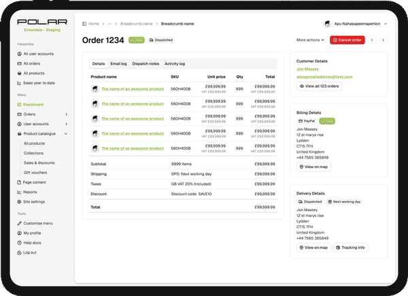Click the red Cancel order button
Viewport: 408px width, 296px height.
click(x=347, y=40)
